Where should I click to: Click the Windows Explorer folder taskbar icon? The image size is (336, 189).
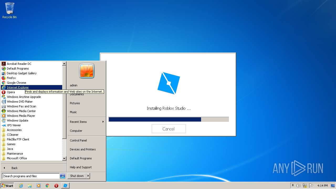click(x=30, y=186)
